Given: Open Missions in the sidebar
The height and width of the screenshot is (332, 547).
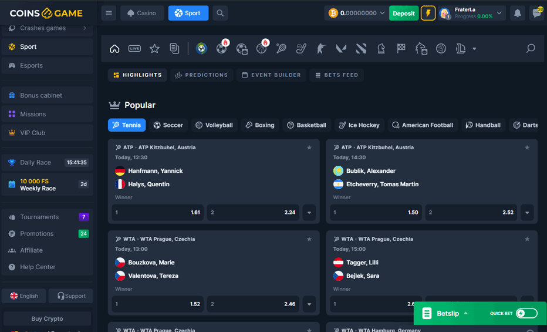Looking at the screenshot, I should (x=47, y=114).
